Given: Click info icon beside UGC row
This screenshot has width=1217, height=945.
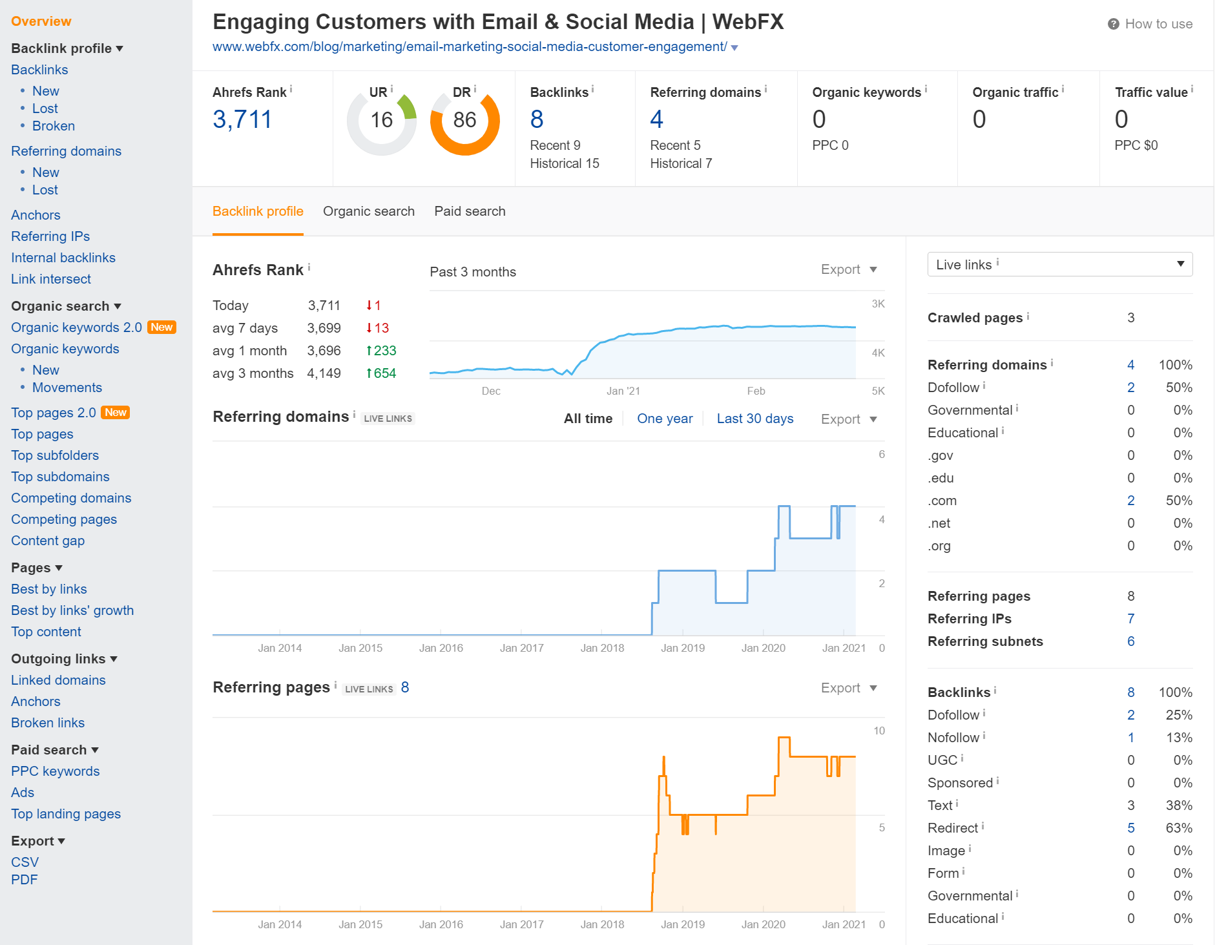Looking at the screenshot, I should [962, 758].
